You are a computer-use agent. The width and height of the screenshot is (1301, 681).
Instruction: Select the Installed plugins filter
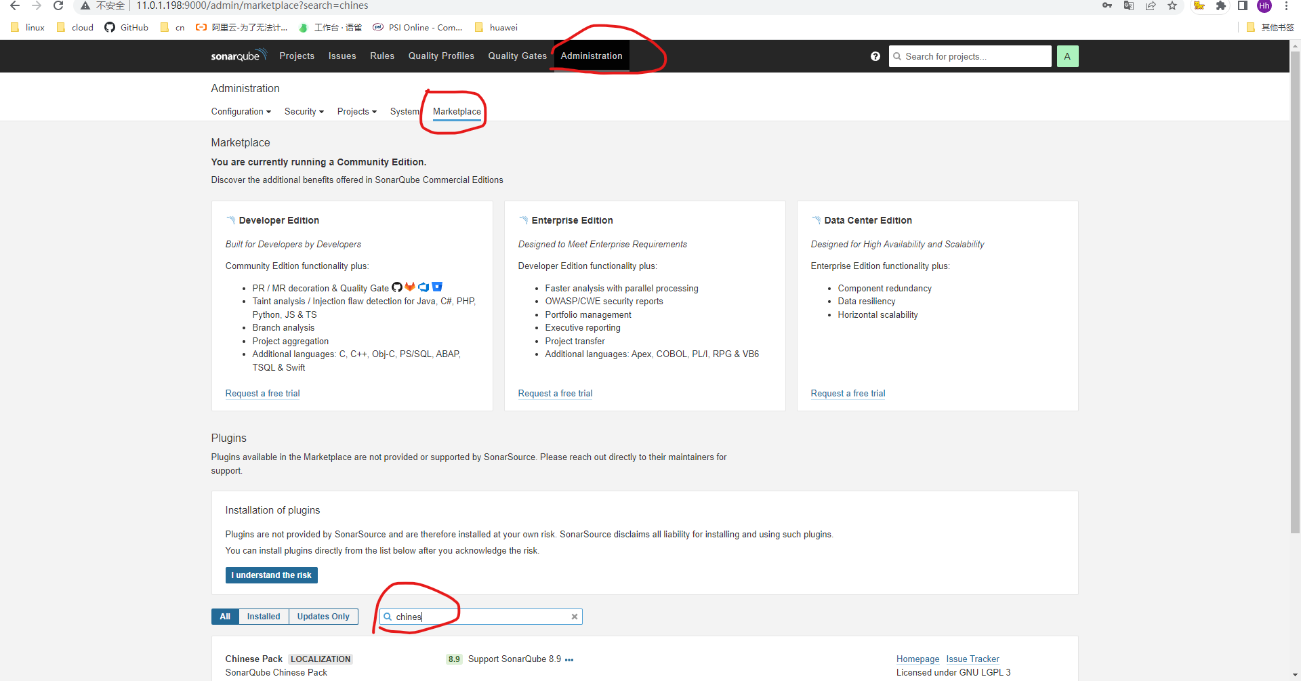[264, 617]
